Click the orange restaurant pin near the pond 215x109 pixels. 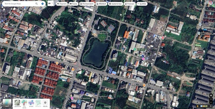tap(73, 70)
